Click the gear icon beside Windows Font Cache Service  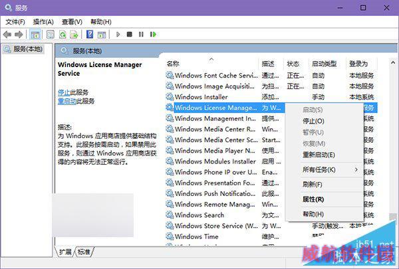(170, 75)
